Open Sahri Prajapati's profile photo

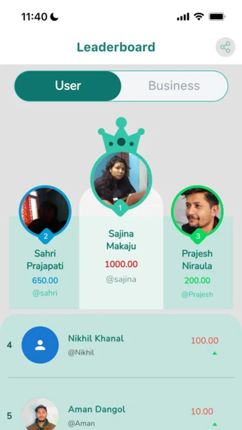(45, 211)
